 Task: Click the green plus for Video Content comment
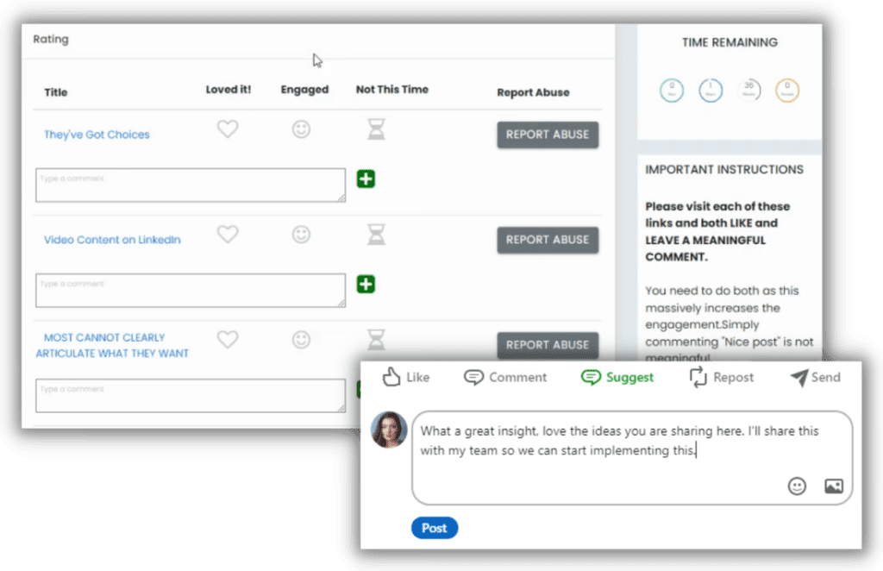366,284
